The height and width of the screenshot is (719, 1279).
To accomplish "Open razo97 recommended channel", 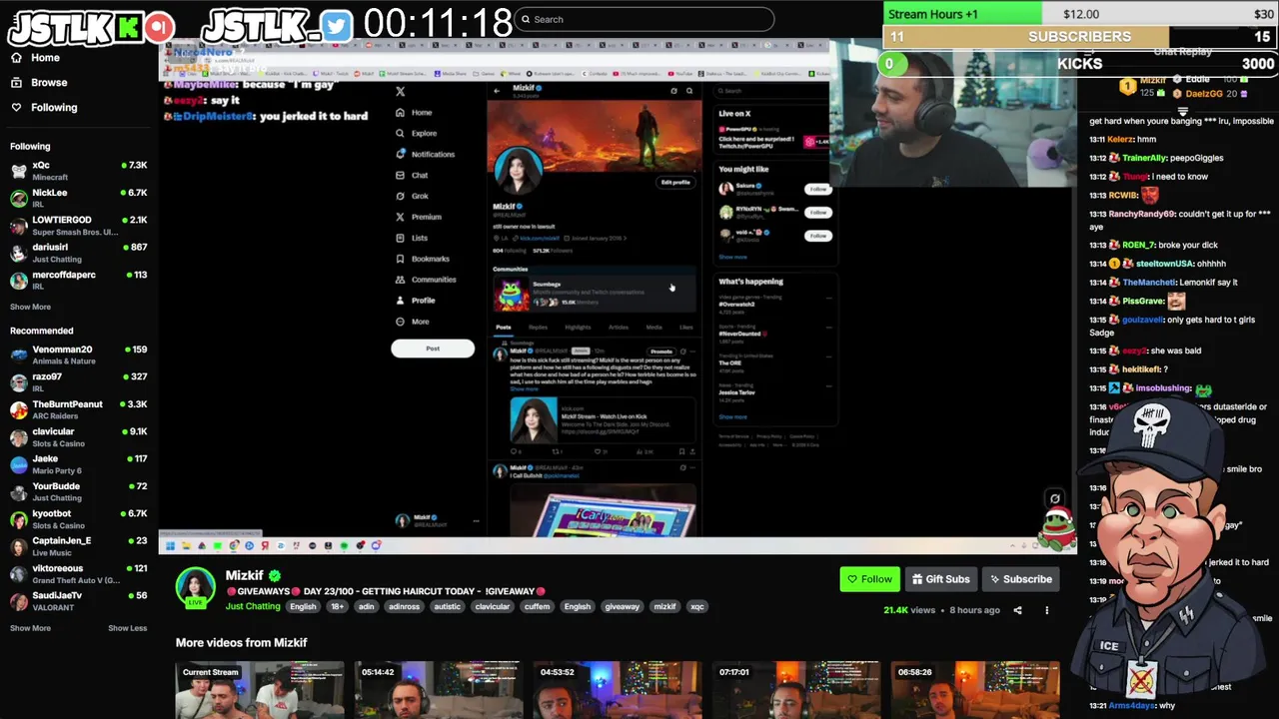I will pos(78,382).
